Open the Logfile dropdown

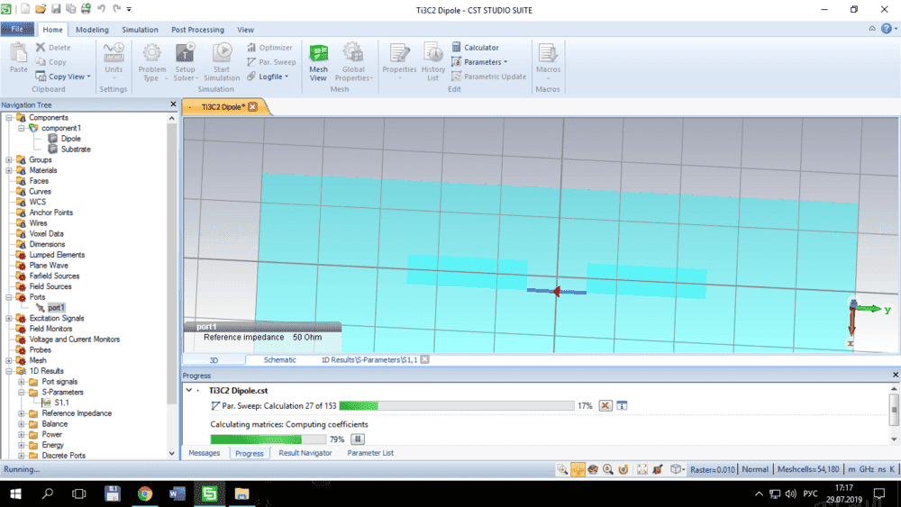268,77
